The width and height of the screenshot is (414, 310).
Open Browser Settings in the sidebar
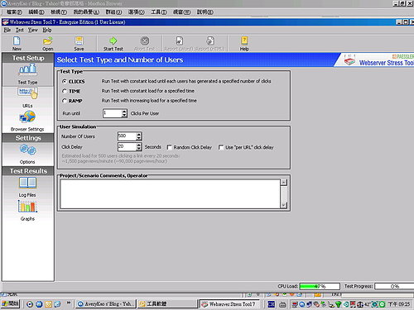click(27, 121)
